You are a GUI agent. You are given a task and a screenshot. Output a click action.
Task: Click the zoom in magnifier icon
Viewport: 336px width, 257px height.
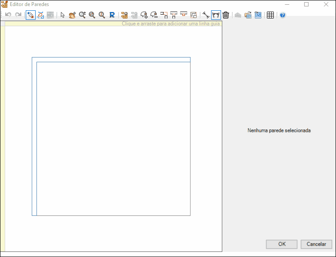pyautogui.click(x=82, y=15)
